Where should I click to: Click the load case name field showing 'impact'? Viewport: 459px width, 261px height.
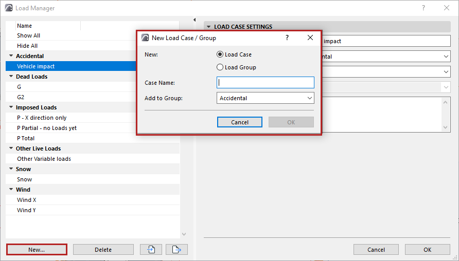point(386,41)
